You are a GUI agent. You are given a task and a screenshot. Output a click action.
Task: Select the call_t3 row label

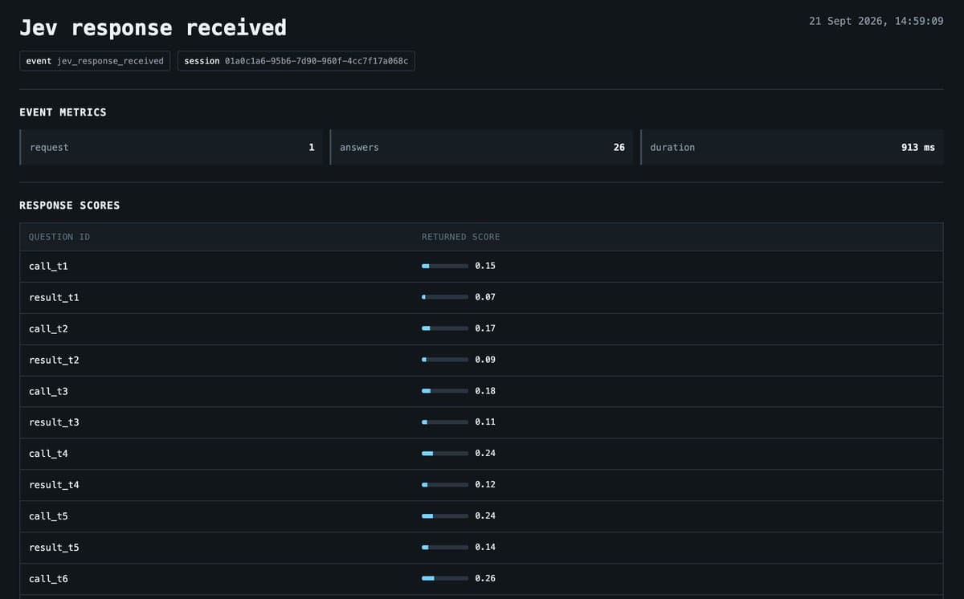coord(48,391)
